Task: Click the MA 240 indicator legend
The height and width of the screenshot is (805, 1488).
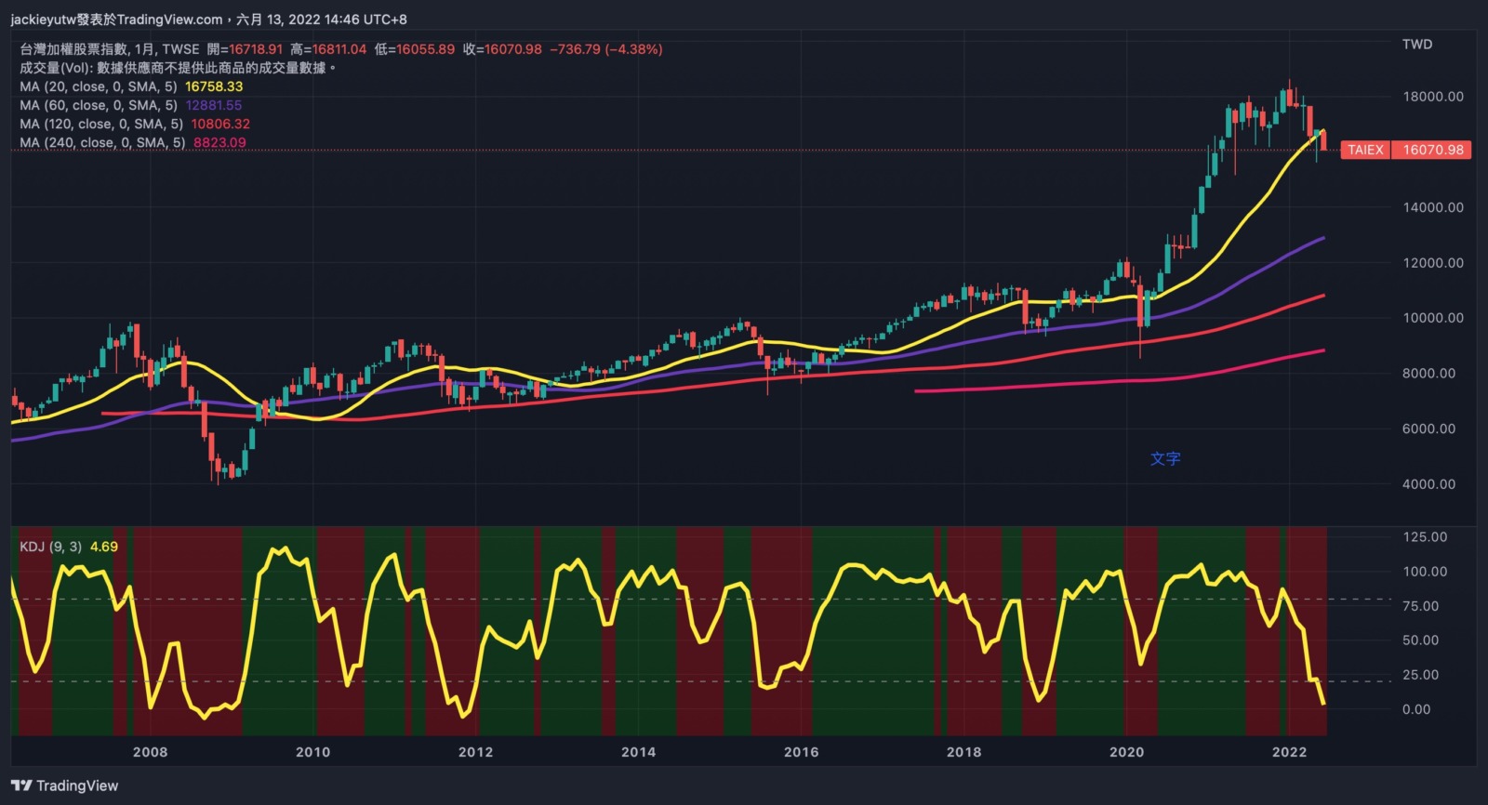Action: click(102, 142)
